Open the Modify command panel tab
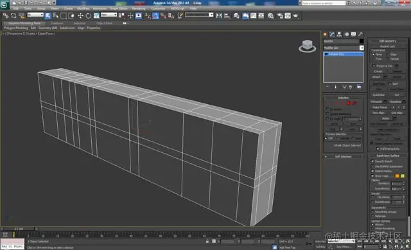 tap(332, 34)
